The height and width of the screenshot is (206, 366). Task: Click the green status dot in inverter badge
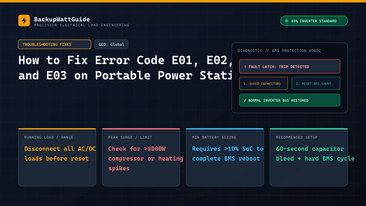[287, 21]
